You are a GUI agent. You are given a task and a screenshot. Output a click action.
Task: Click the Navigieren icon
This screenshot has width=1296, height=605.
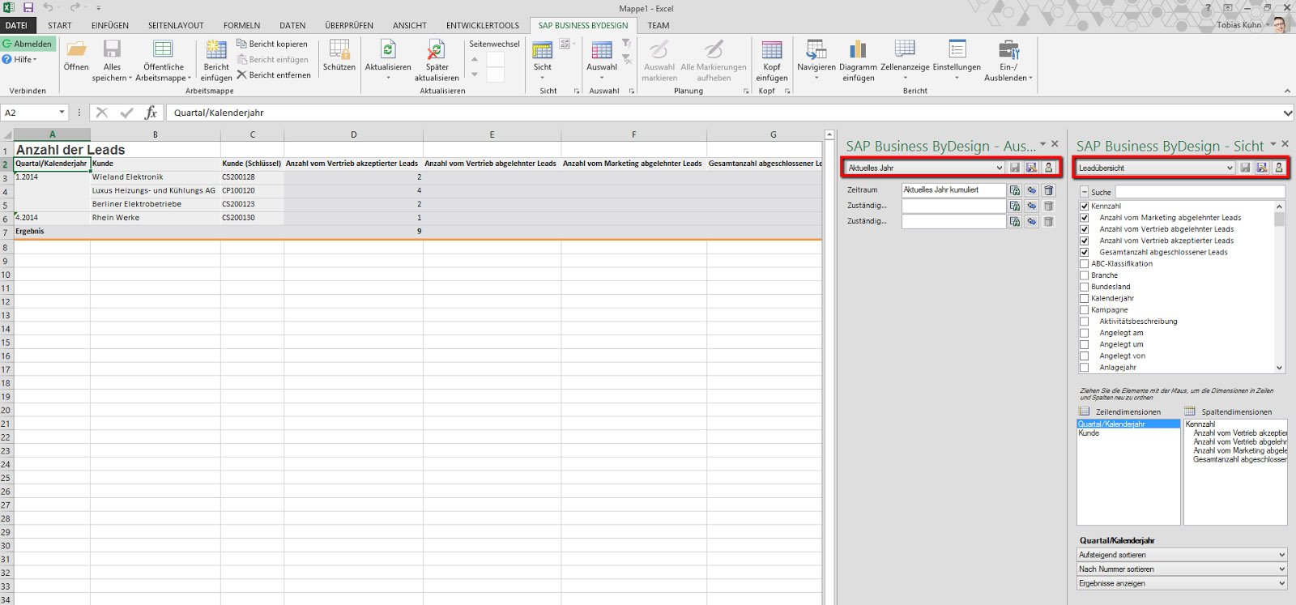pos(816,50)
